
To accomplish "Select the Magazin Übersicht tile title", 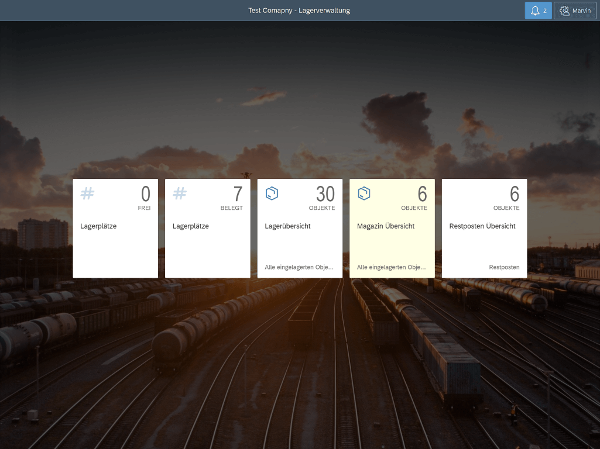I will pyautogui.click(x=386, y=226).
